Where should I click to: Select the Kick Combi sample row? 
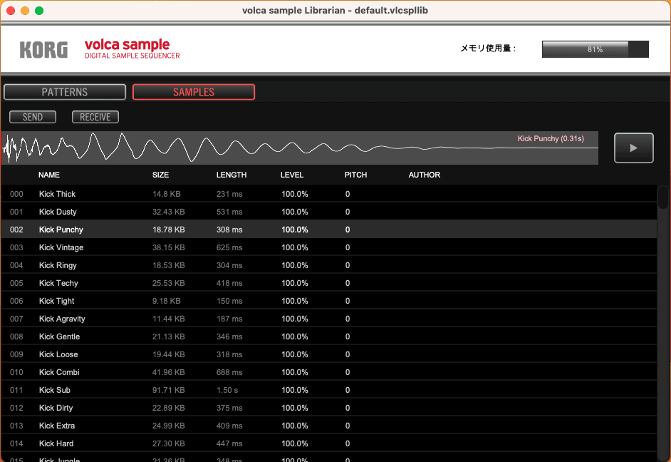(328, 372)
